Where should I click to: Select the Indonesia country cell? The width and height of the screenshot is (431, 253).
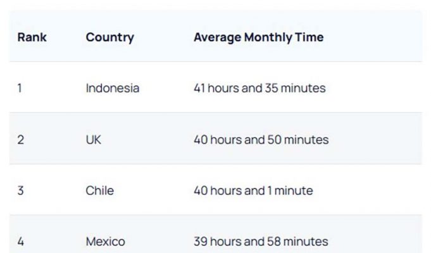click(112, 89)
